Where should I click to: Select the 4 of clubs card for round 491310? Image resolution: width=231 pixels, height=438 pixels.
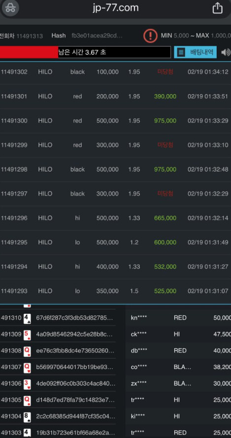[27, 318]
